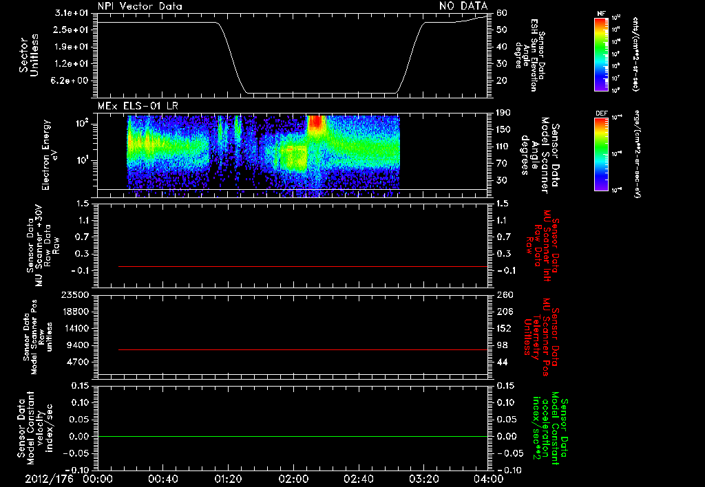Click the "60" sun elevation tick value

point(502,13)
